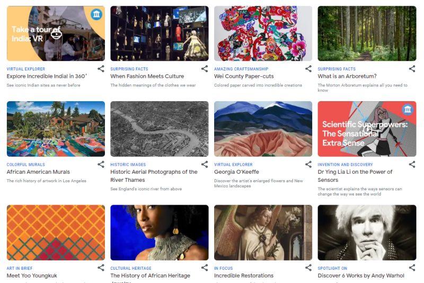
Task: Share the Wei County Paper-cuts card
Action: click(308, 69)
